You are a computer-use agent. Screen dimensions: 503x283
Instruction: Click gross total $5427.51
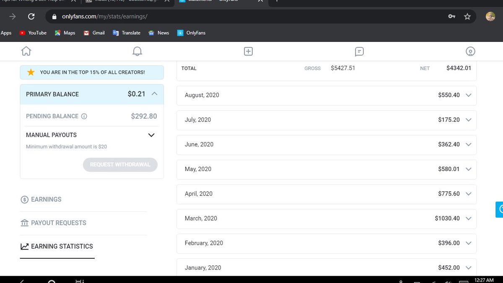coord(343,68)
